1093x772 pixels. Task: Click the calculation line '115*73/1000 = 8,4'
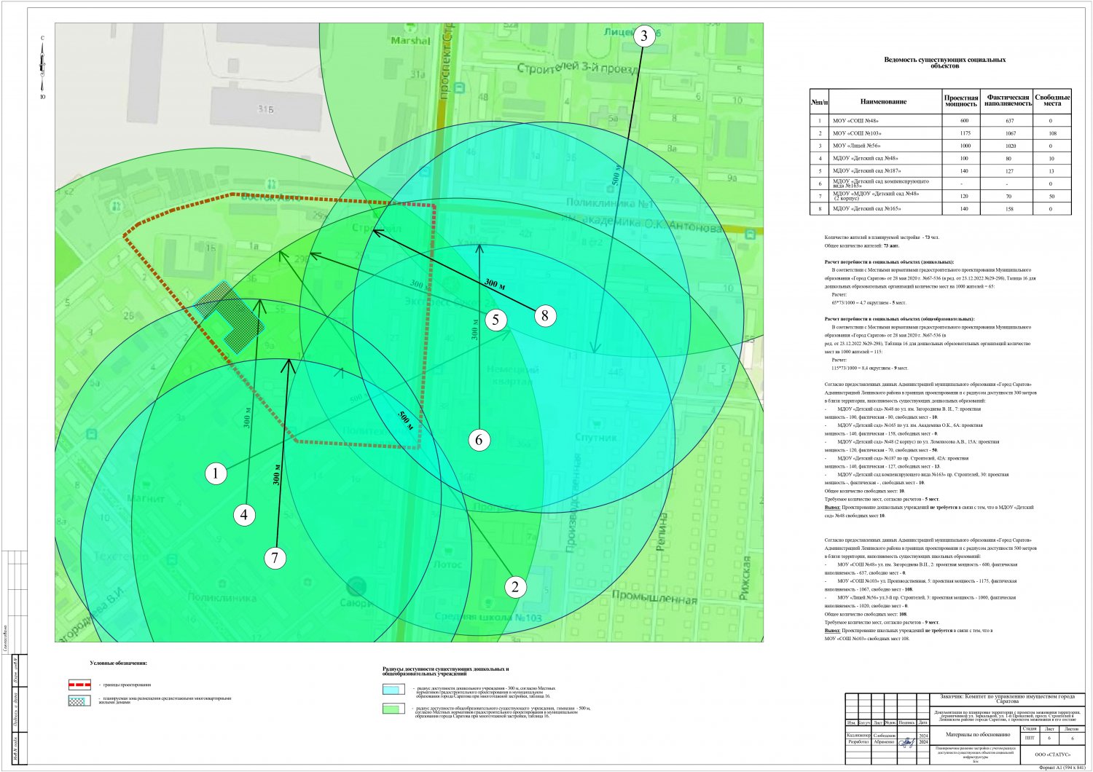(x=869, y=368)
